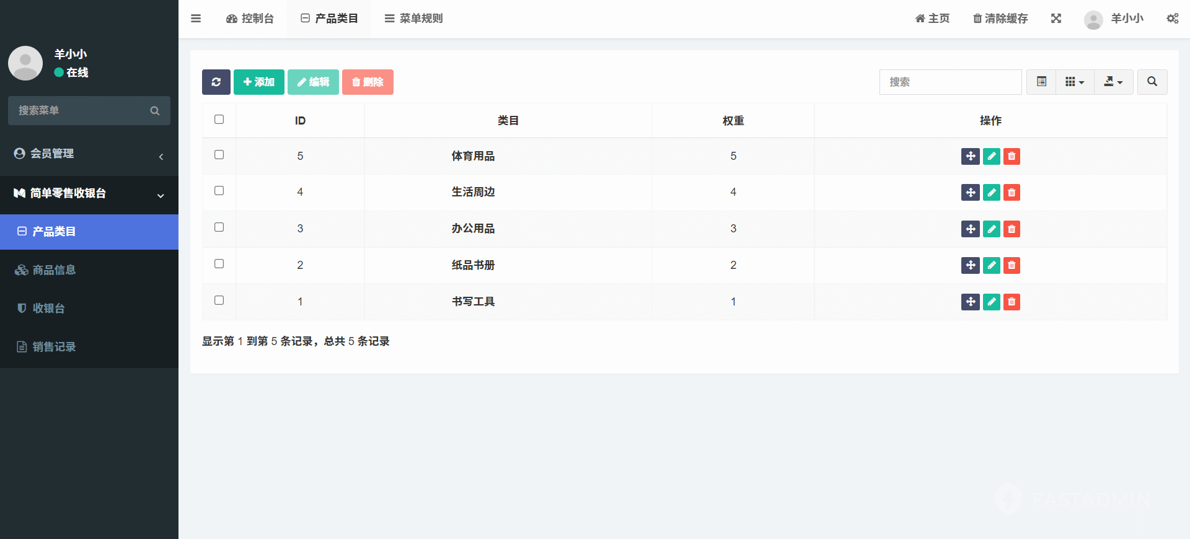Switch to the 产品类目 top tab
The image size is (1190, 539).
329,19
